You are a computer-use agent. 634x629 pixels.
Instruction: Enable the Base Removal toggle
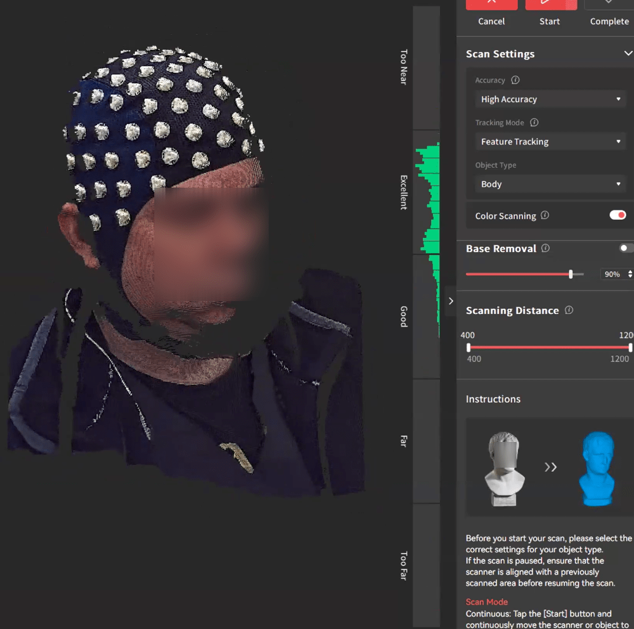tap(625, 248)
